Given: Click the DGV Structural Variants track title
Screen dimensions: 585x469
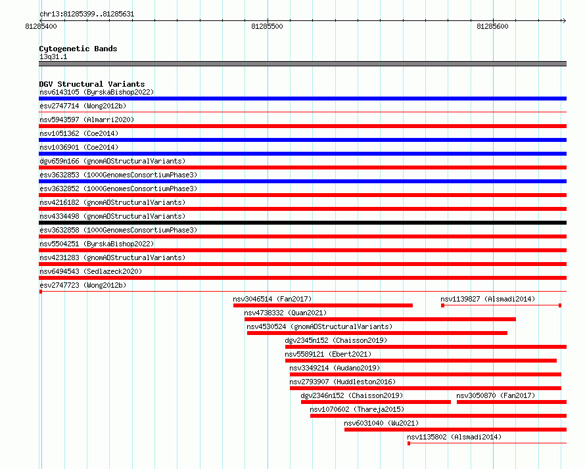Looking at the screenshot, I should (92, 84).
